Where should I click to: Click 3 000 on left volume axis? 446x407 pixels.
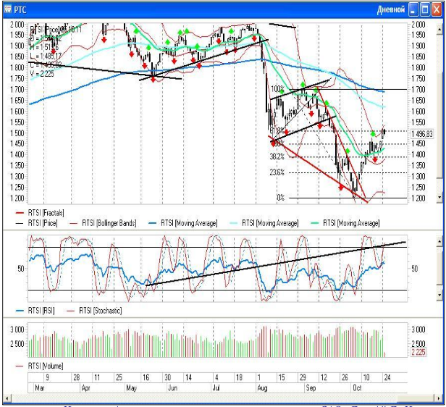tap(17, 330)
